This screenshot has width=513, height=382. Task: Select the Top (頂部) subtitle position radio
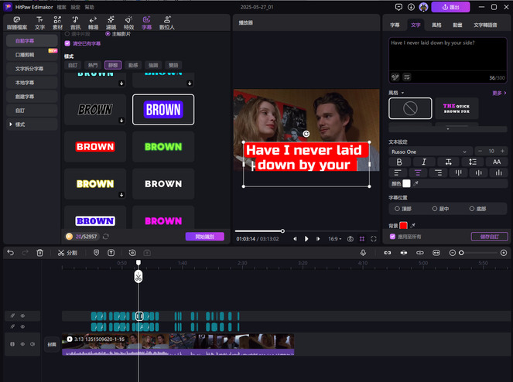pyautogui.click(x=397, y=209)
